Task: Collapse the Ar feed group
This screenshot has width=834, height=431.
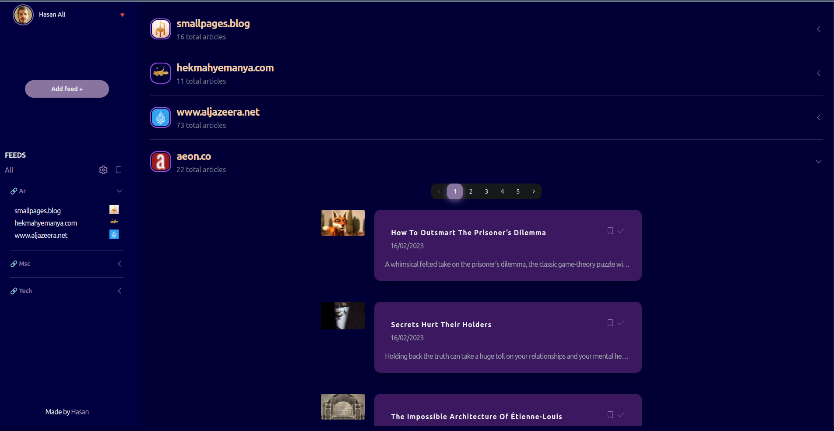Action: point(120,191)
